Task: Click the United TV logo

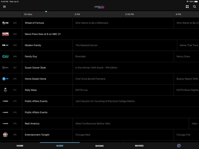Action: click(99, 7)
